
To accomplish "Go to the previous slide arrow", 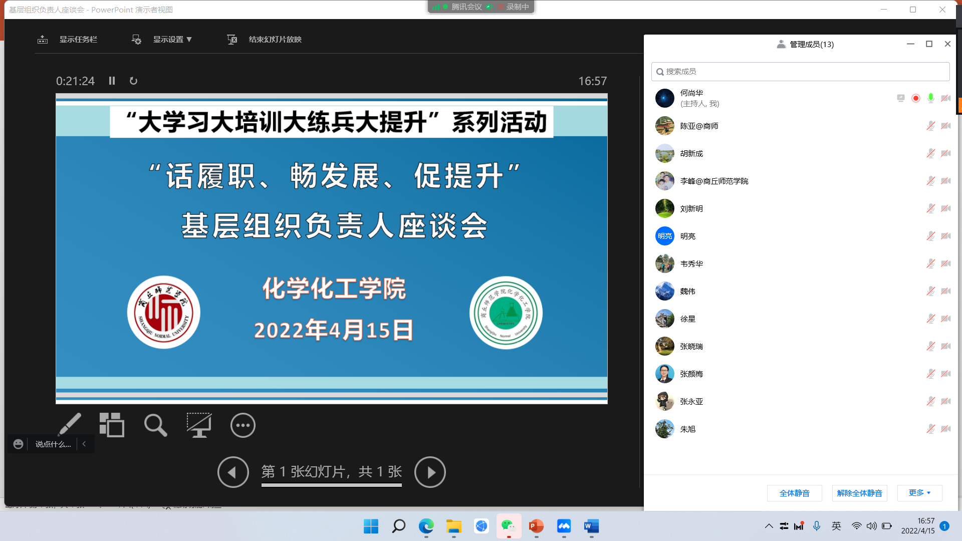I will pyautogui.click(x=233, y=472).
